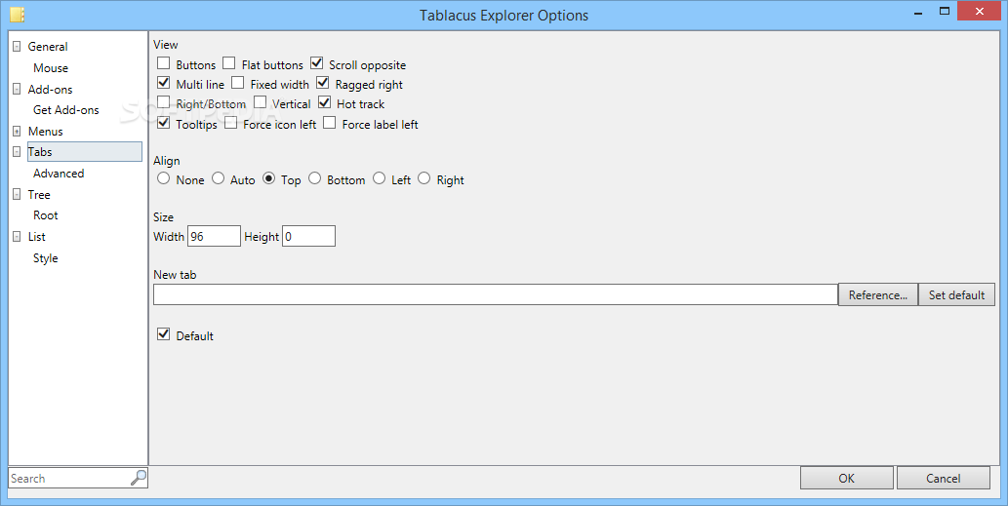The image size is (1008, 506).
Task: Open the Style settings page
Action: click(46, 258)
